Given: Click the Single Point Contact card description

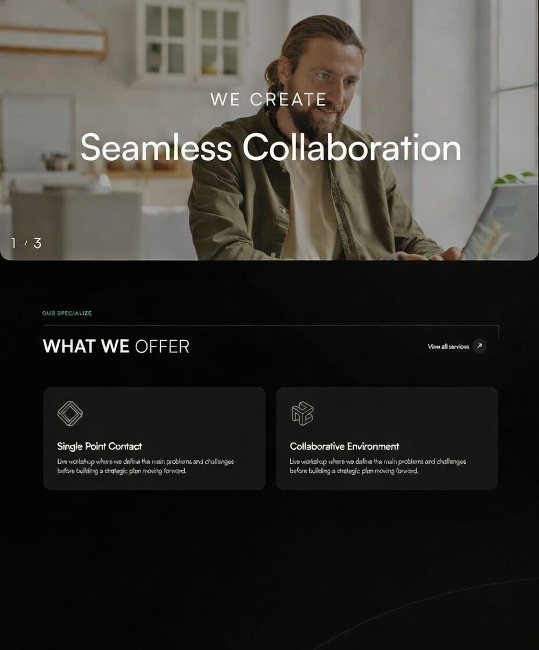Looking at the screenshot, I should (145, 466).
